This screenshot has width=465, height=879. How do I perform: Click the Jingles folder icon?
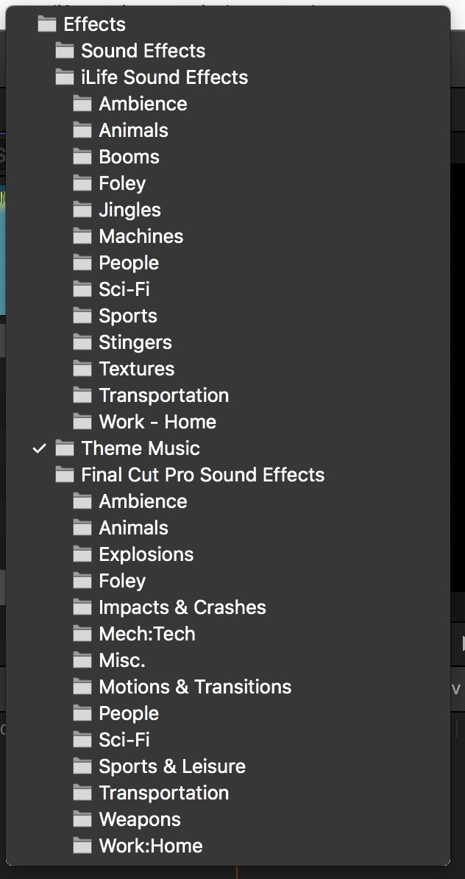pos(82,210)
